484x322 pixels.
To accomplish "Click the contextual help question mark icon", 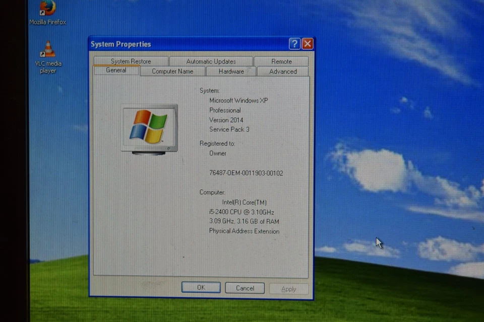I will 294,44.
